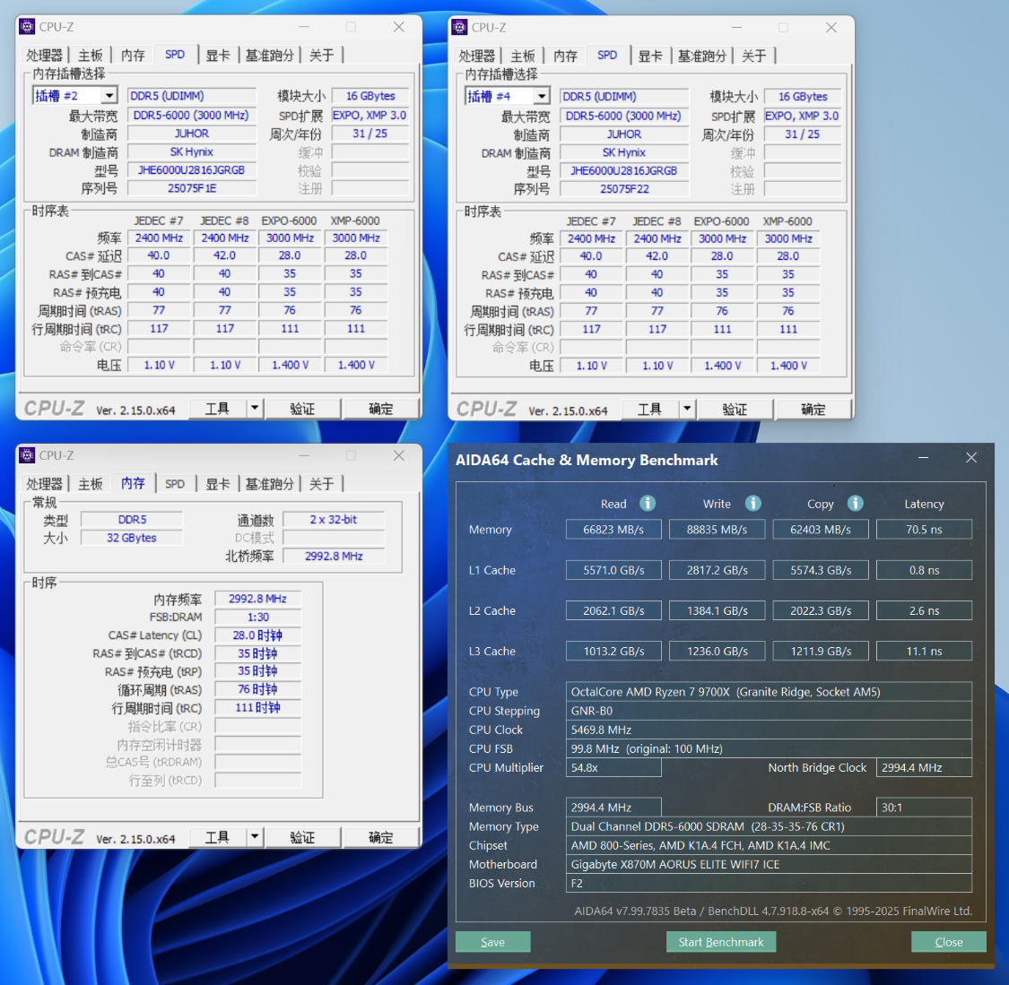Screen dimensions: 1009x985
Task: Expand the 工具 dropdown arrow in slot #4 window
Action: point(687,409)
